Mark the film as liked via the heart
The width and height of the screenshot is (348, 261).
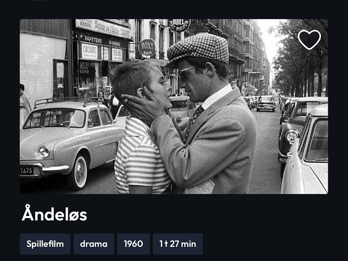(309, 39)
